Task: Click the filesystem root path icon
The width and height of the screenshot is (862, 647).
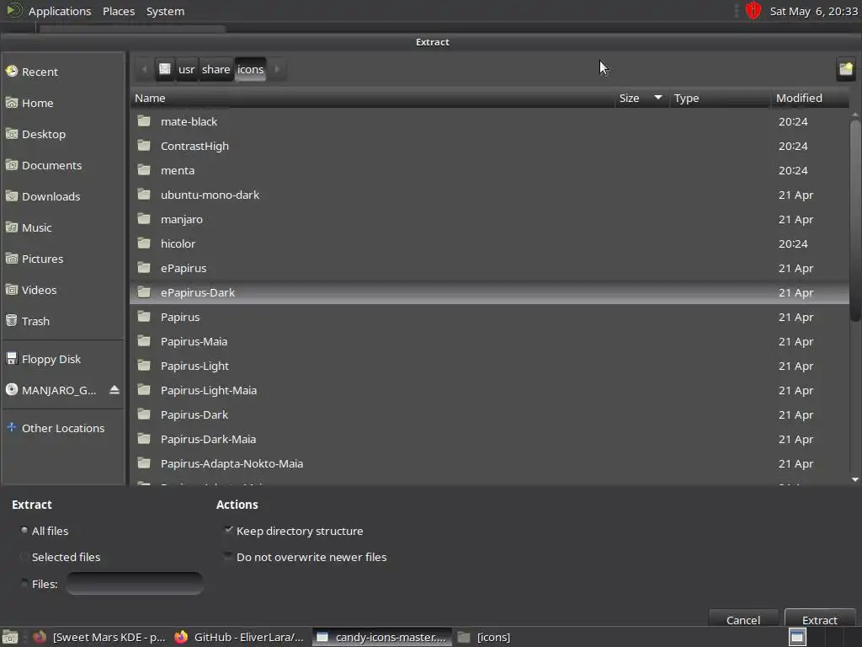Action: tap(164, 69)
